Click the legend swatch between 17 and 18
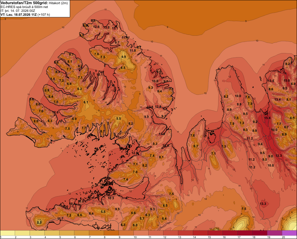Viewport: 297px width, 239px height. coord(245,233)
